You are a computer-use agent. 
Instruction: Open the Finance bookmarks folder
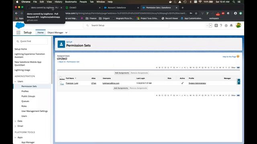(x=91, y=18)
